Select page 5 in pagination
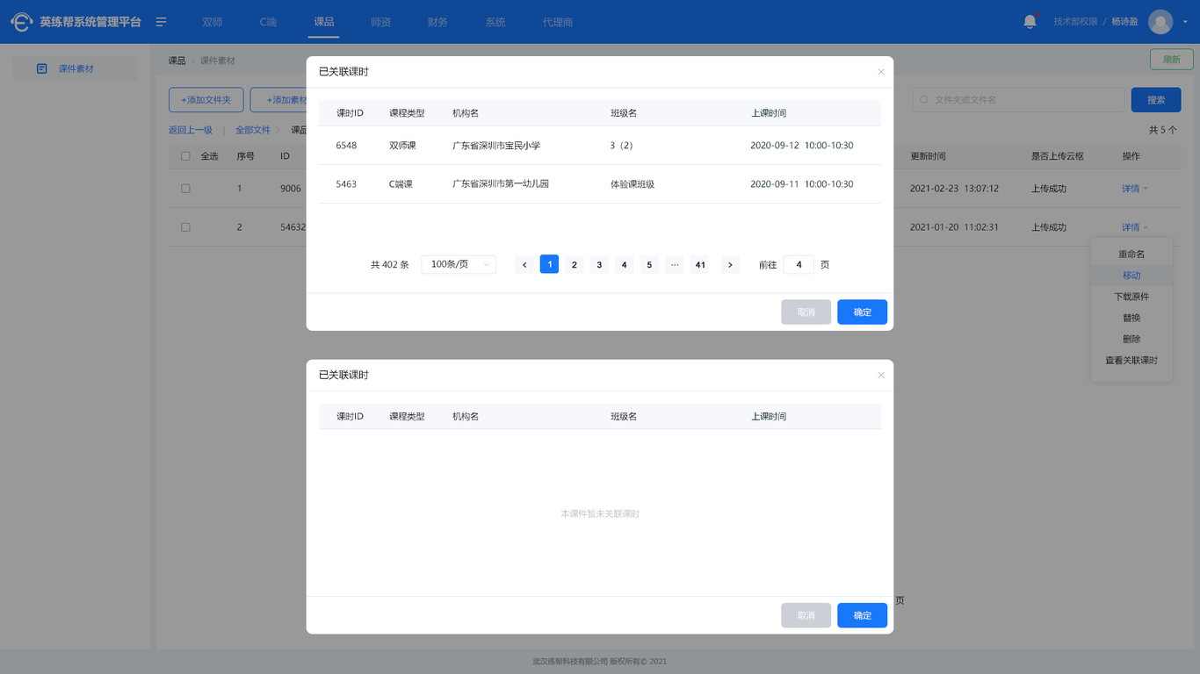1200x674 pixels. point(649,264)
